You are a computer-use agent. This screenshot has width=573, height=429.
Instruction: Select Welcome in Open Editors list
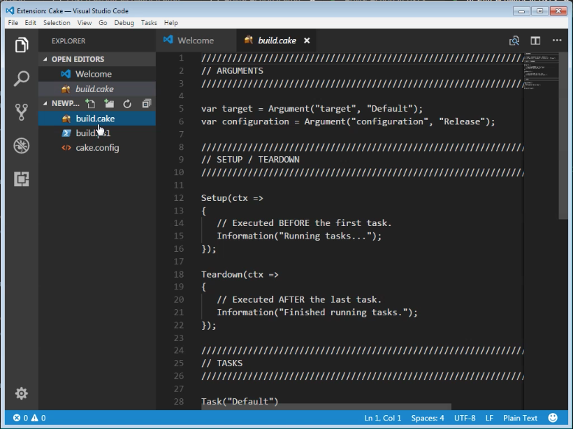pyautogui.click(x=97, y=74)
